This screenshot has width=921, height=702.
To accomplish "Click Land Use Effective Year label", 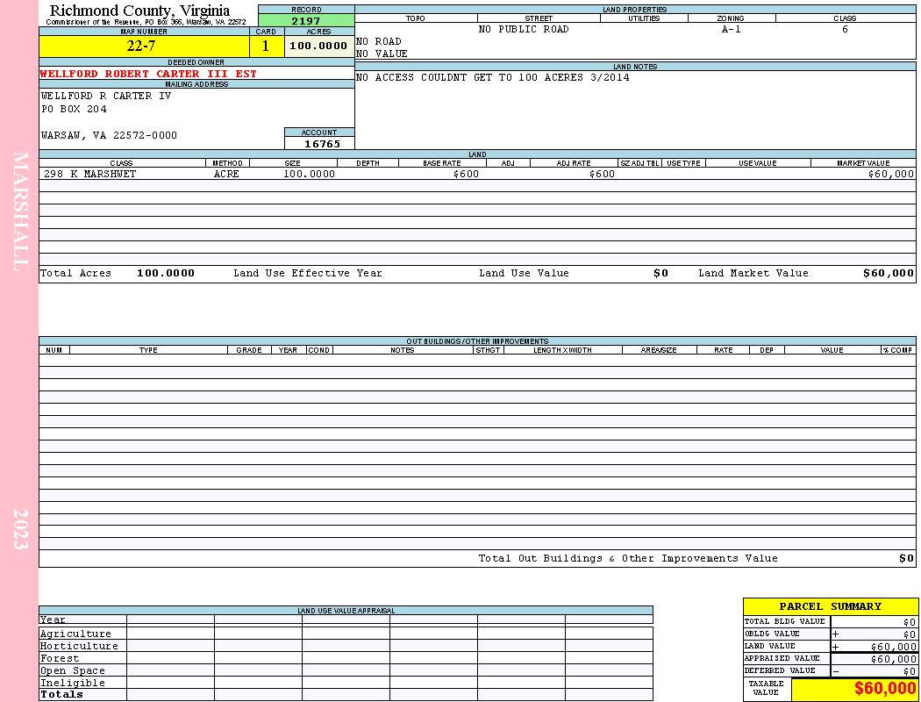I will [308, 273].
